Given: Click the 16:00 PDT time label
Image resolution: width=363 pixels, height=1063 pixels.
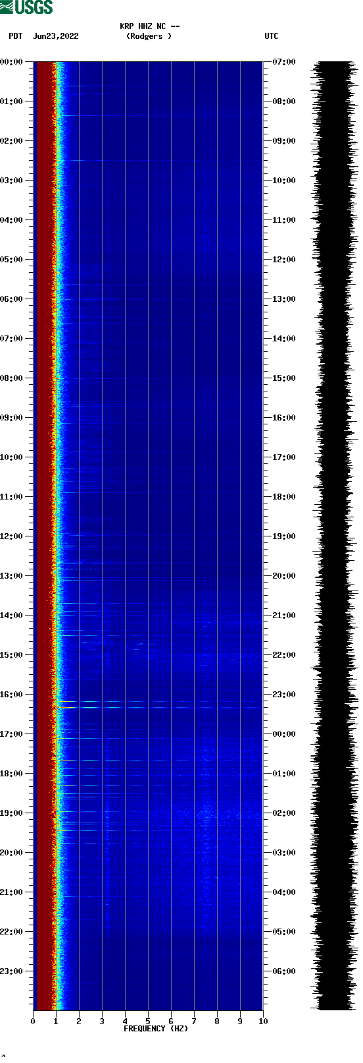Looking at the screenshot, I should point(12,695).
